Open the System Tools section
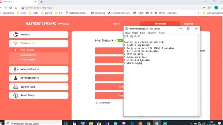The width and height of the screenshot is (223, 125). pos(39,86)
